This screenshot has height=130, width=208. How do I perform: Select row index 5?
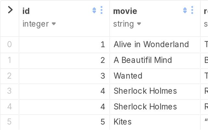tap(9, 122)
